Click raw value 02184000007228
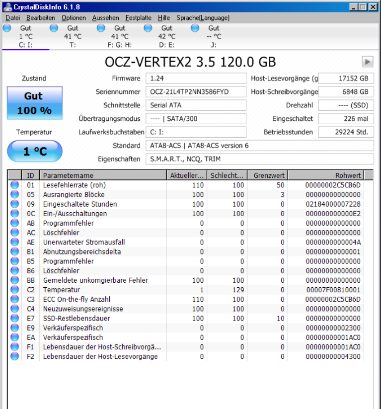The width and height of the screenshot is (381, 409). click(333, 204)
